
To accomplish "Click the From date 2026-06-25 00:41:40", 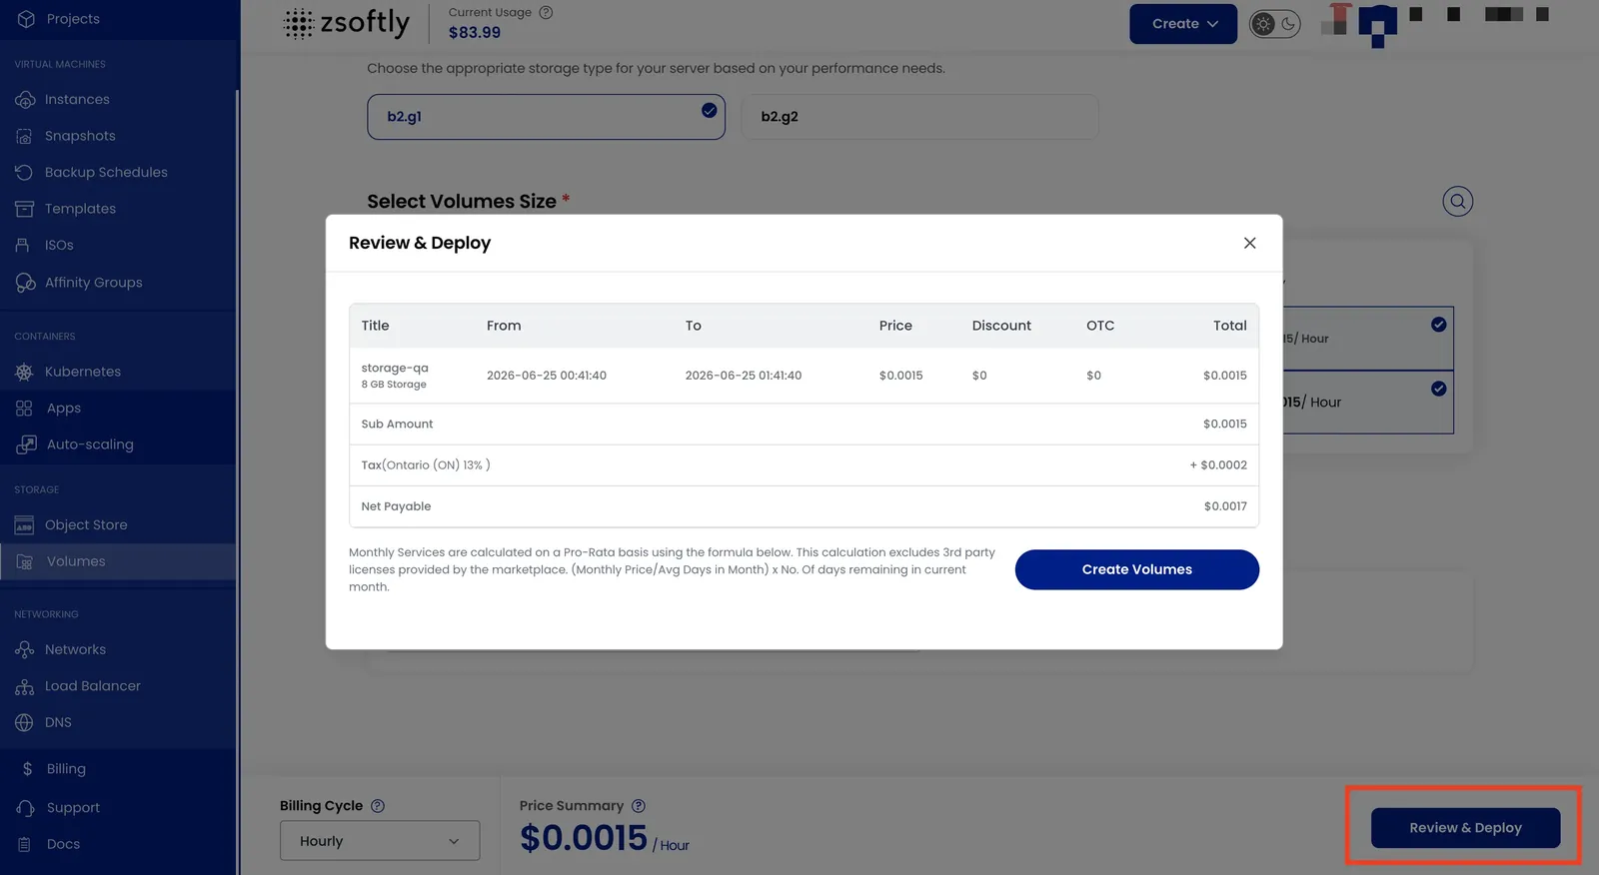I will point(547,376).
